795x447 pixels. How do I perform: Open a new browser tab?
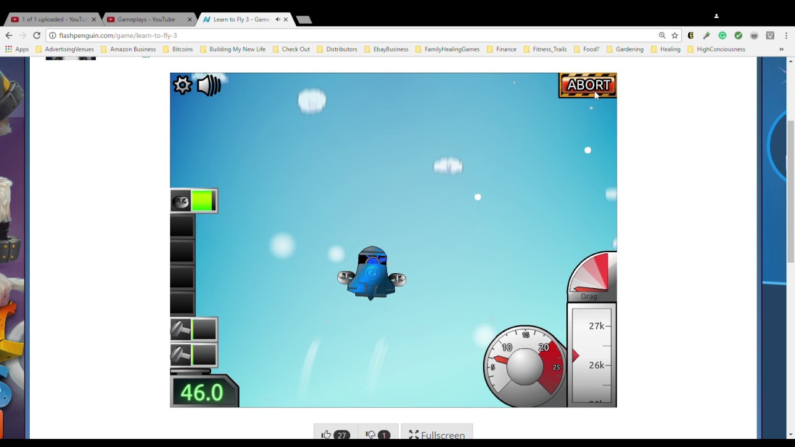[x=304, y=20]
